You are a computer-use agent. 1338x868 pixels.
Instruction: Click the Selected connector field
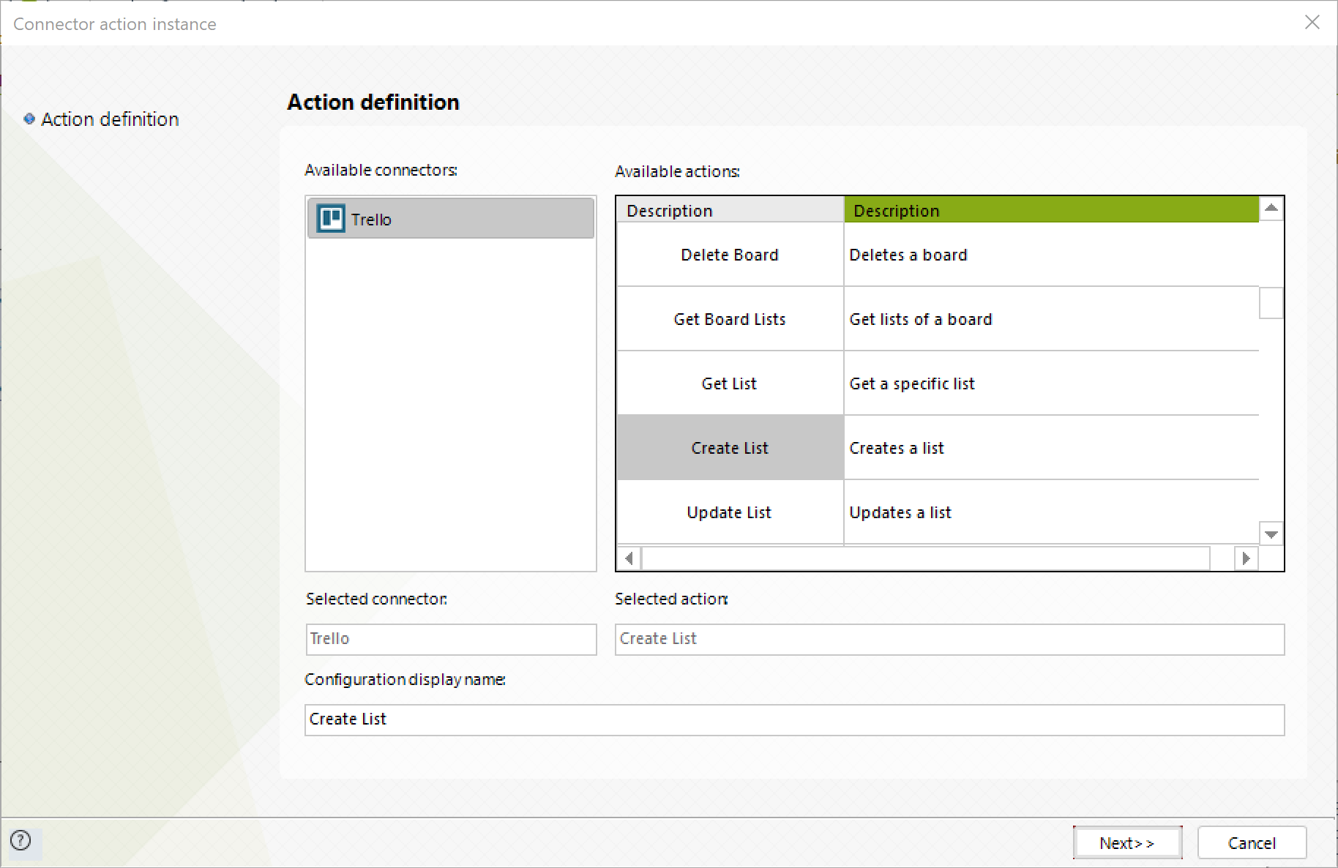click(x=451, y=639)
